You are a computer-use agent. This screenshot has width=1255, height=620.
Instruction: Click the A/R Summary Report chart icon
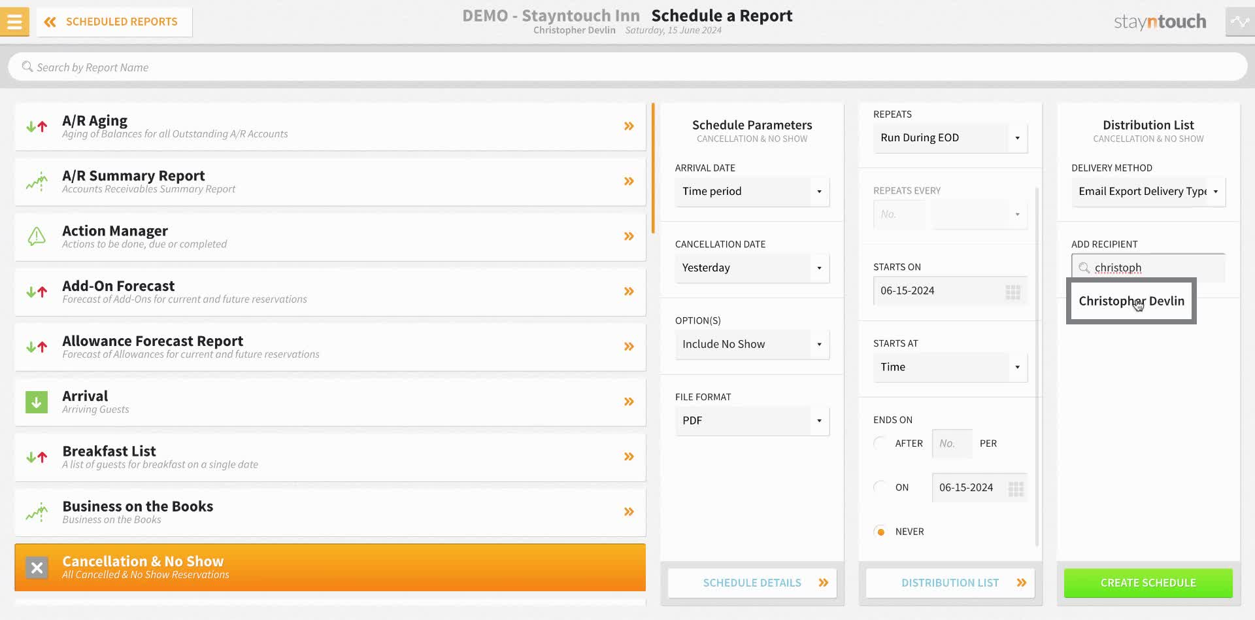click(37, 181)
